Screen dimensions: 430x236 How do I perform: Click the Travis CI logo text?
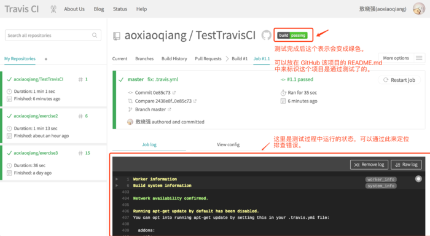tap(21, 9)
